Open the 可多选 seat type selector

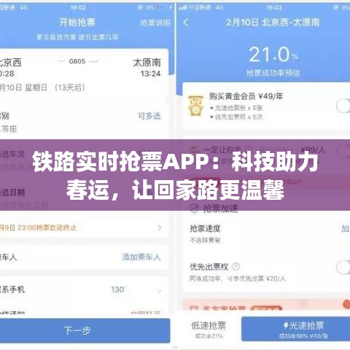(149, 116)
